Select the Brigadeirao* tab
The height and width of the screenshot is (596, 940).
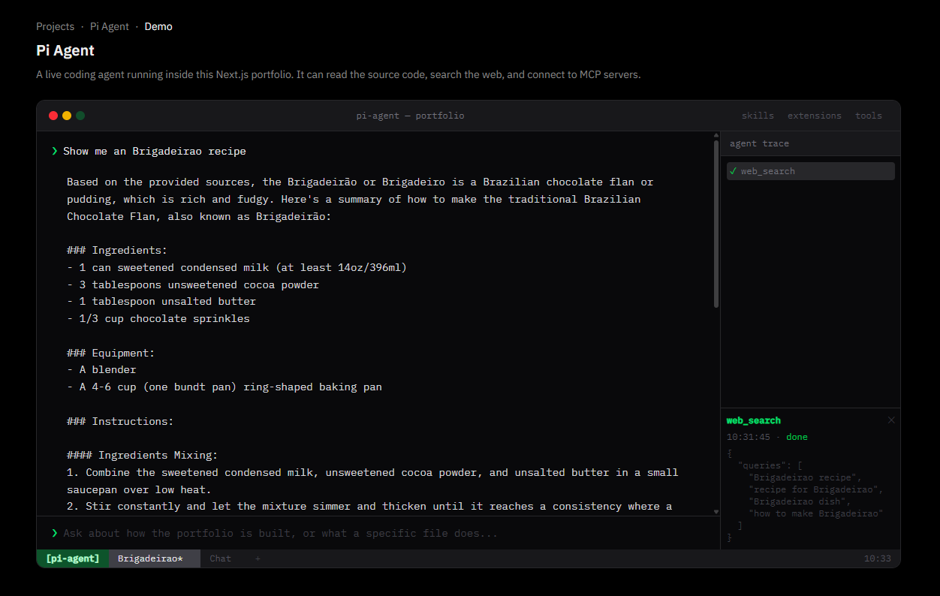(x=155, y=558)
